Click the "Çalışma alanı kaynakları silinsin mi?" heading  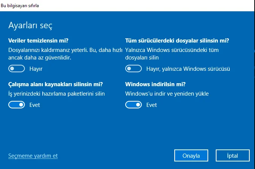(55, 84)
